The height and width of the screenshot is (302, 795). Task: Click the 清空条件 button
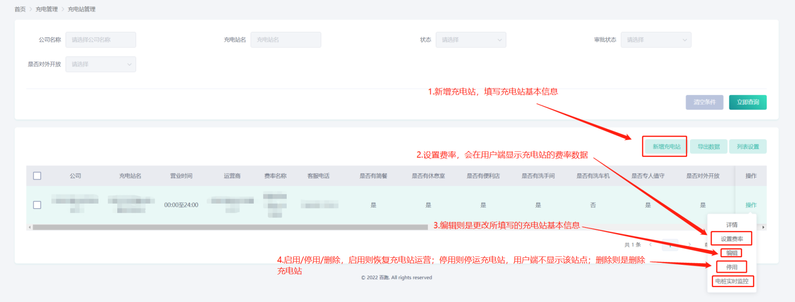704,102
